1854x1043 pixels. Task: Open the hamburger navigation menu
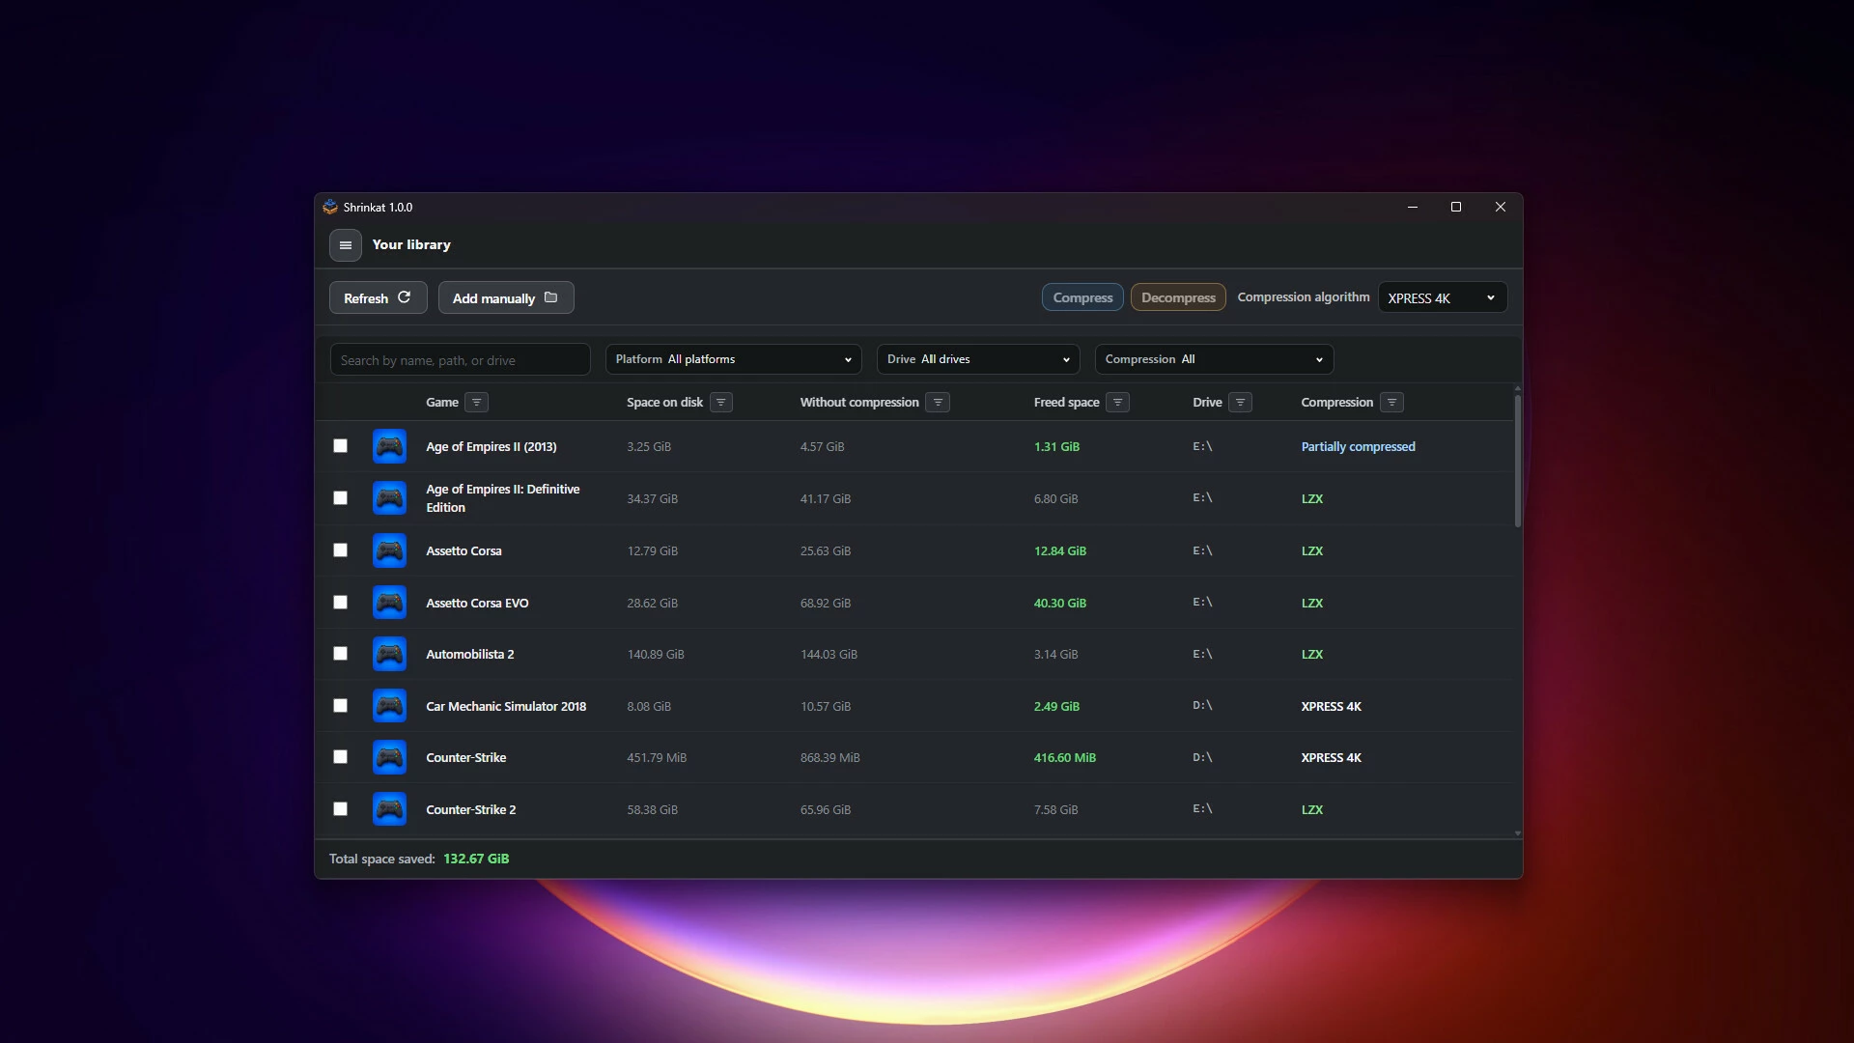(x=346, y=245)
